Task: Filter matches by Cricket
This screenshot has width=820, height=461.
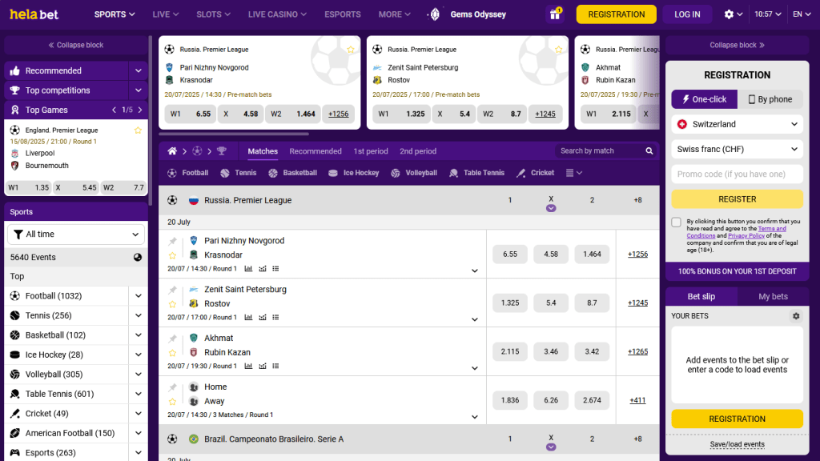Action: point(535,173)
